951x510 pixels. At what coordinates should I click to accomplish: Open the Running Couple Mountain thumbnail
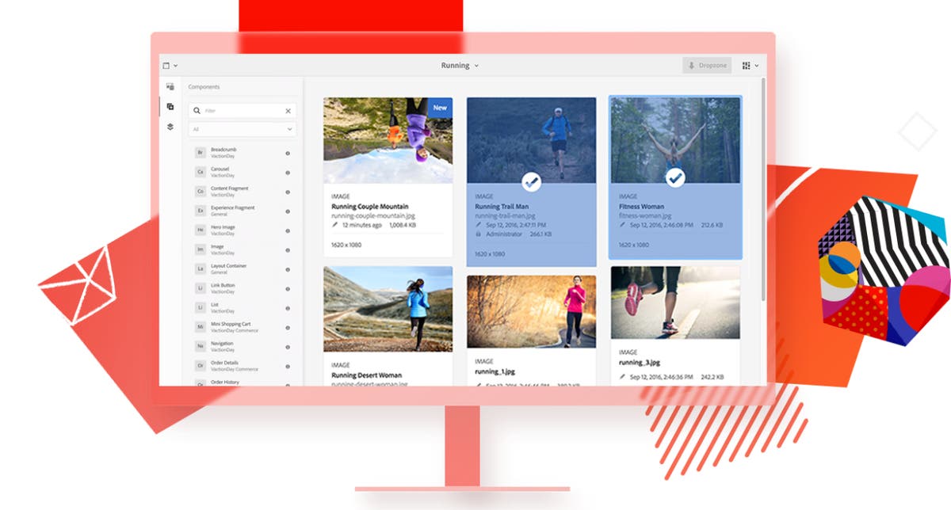[x=388, y=140]
